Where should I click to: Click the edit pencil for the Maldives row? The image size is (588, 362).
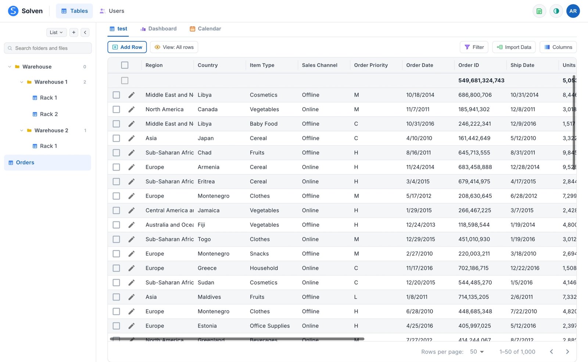(131, 297)
